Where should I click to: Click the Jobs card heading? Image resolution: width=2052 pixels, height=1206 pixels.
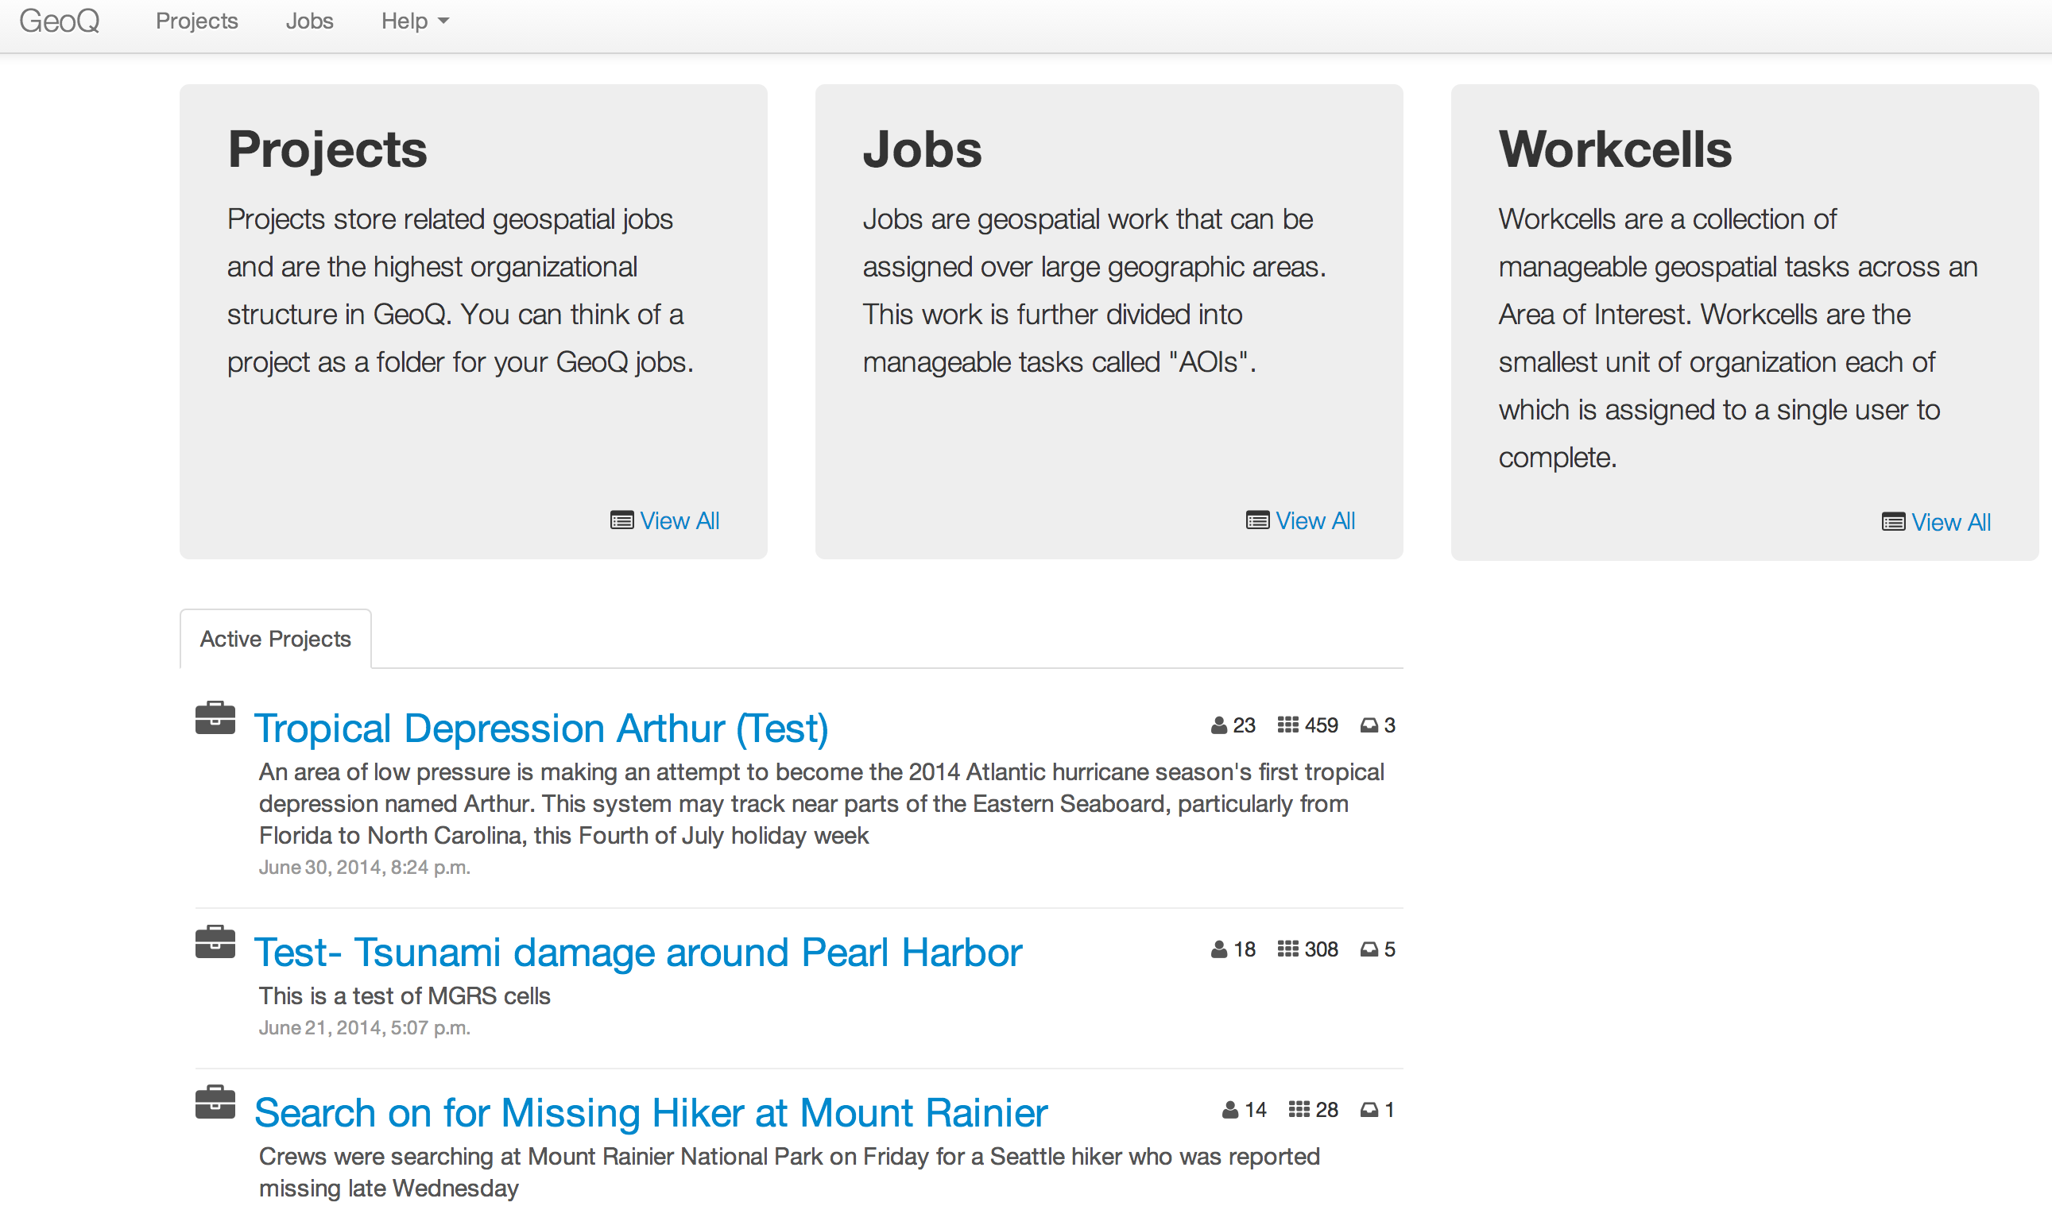[x=923, y=149]
